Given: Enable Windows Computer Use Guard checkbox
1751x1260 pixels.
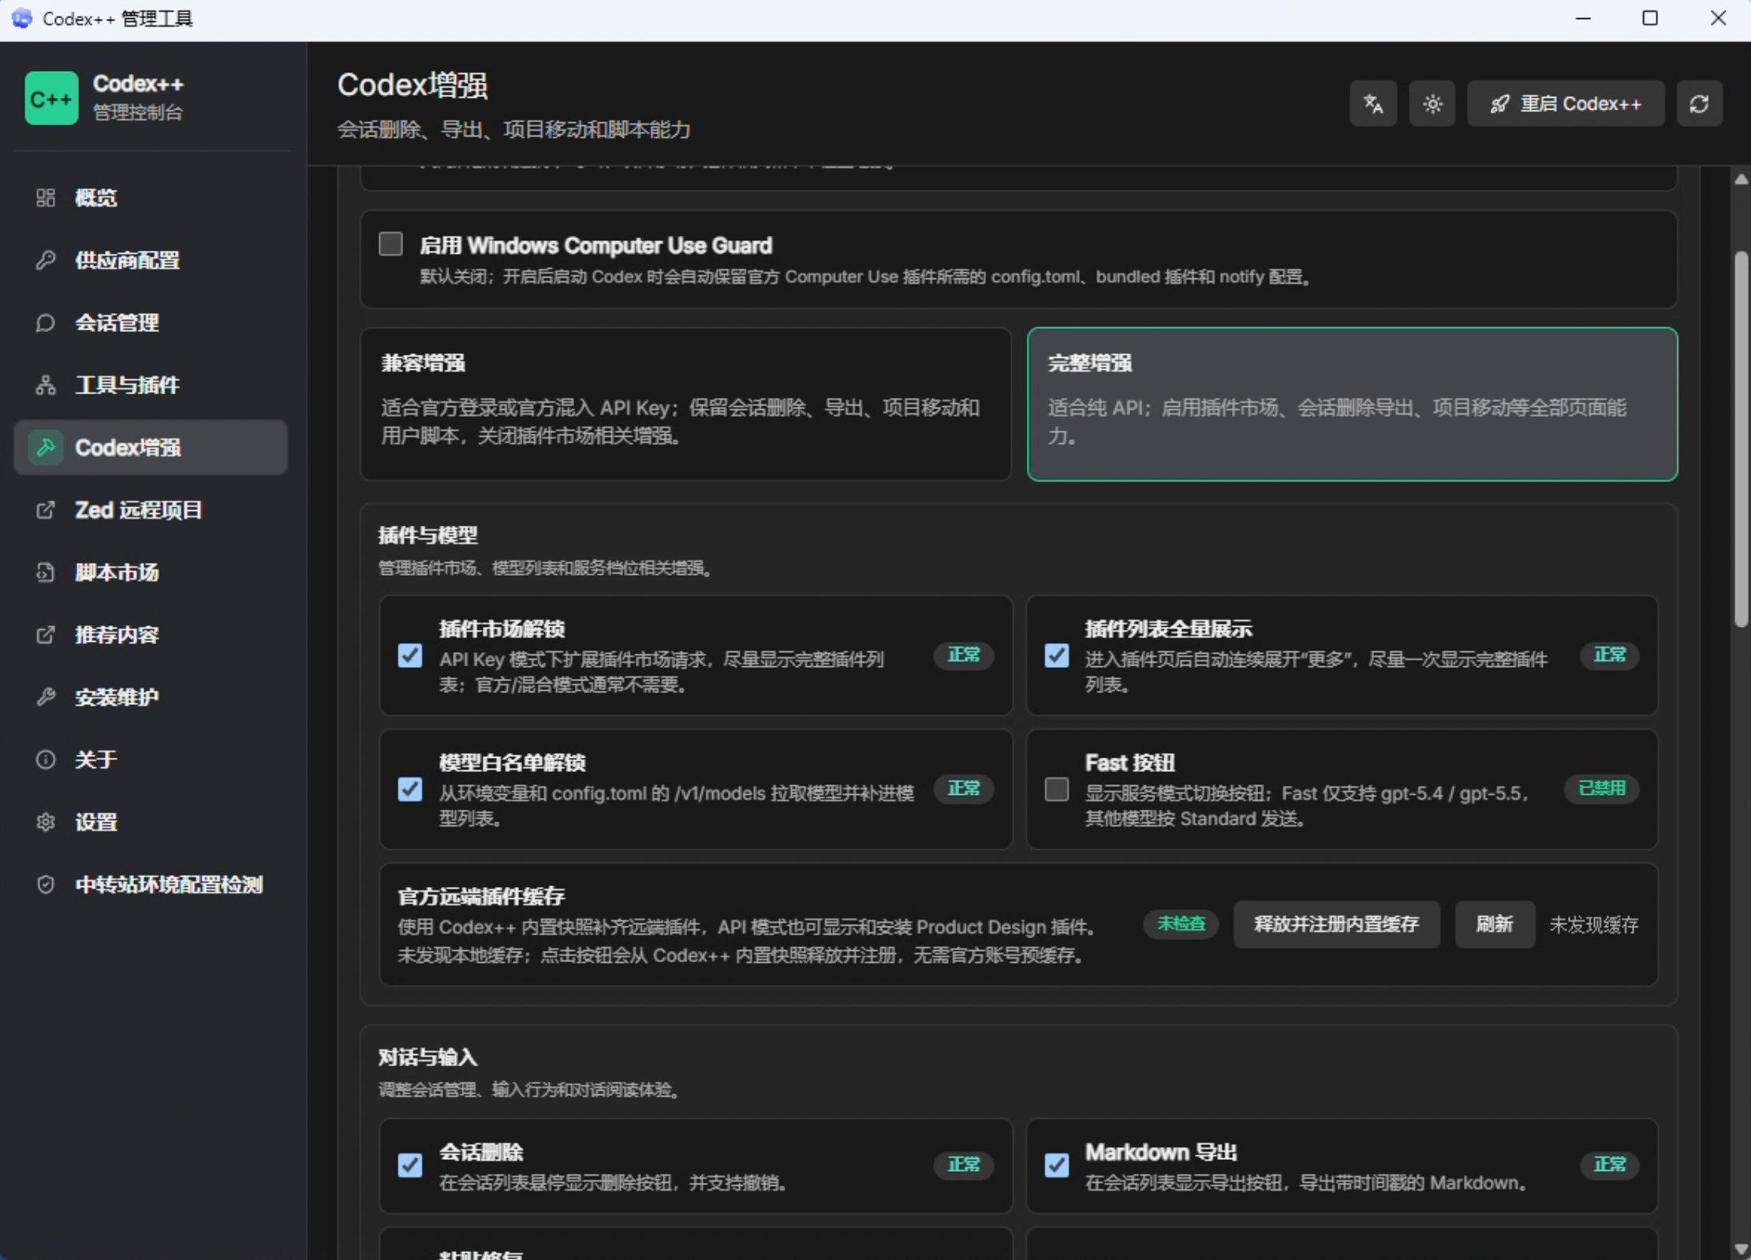Looking at the screenshot, I should coord(390,244).
